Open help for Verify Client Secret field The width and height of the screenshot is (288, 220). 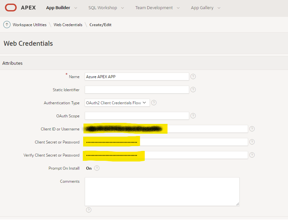(x=252, y=155)
